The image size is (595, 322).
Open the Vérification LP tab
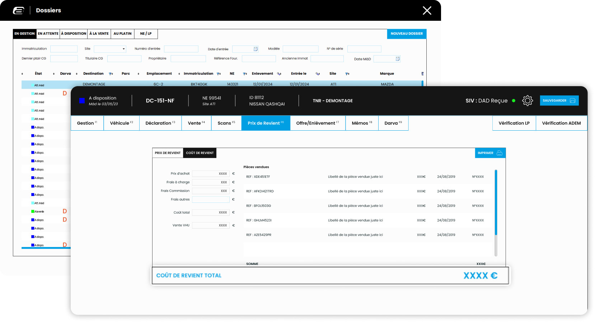[x=514, y=123]
